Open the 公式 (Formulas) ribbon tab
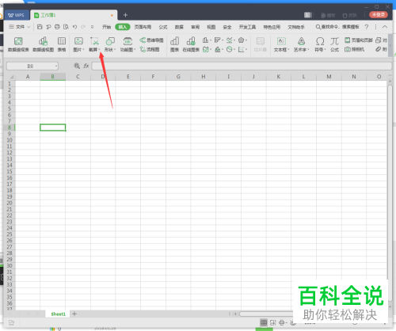This screenshot has height=331, width=396. (x=163, y=27)
